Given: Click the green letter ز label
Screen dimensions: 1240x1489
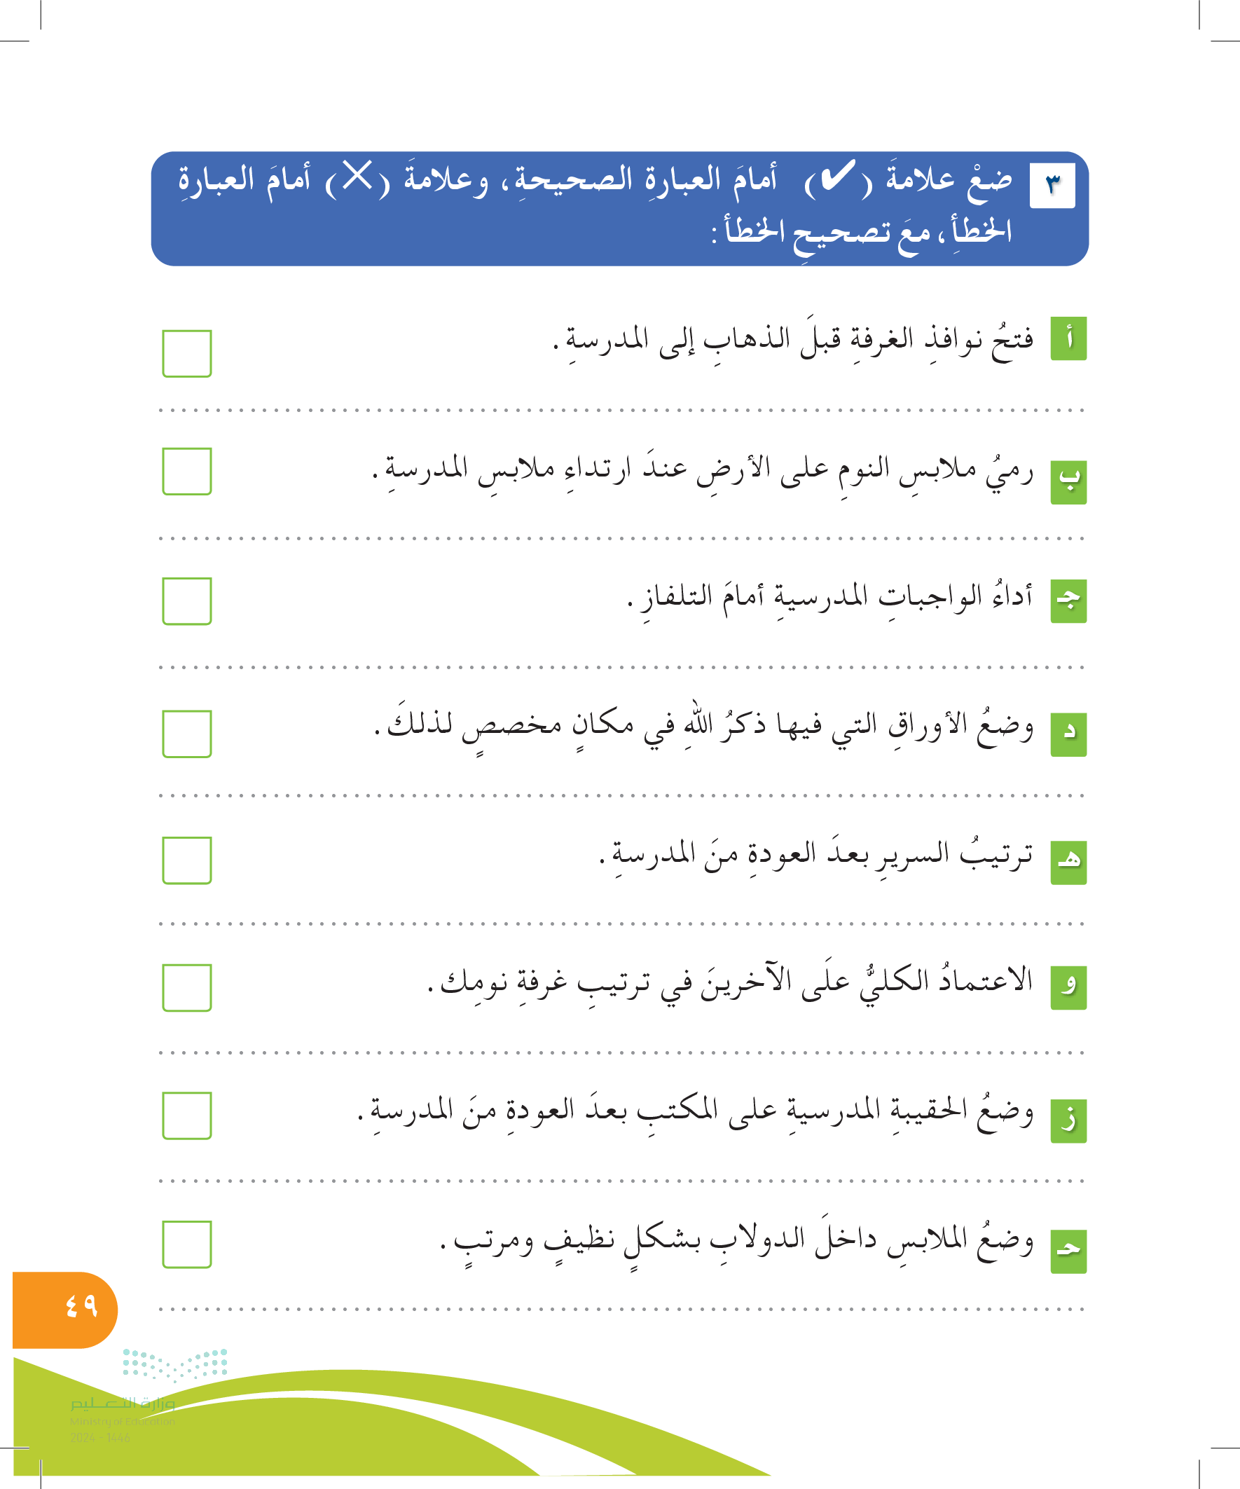Looking at the screenshot, I should click(x=1068, y=1120).
